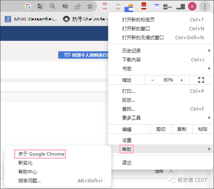The width and height of the screenshot is (214, 189).
Task: Select 新变化 in help submenu
Action: (58, 163)
